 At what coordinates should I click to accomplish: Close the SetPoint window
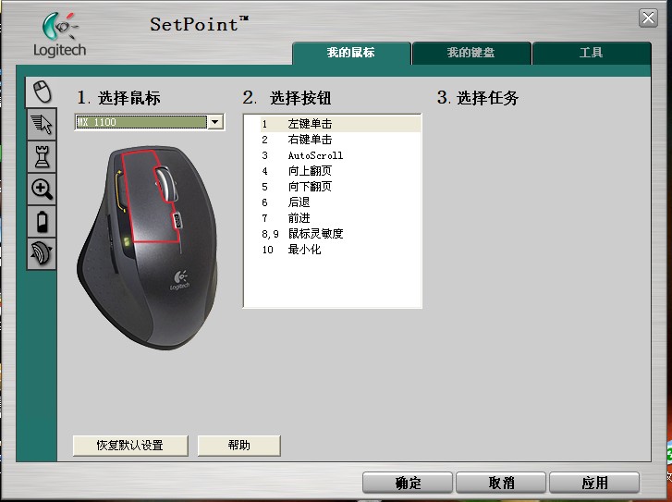[x=648, y=18]
